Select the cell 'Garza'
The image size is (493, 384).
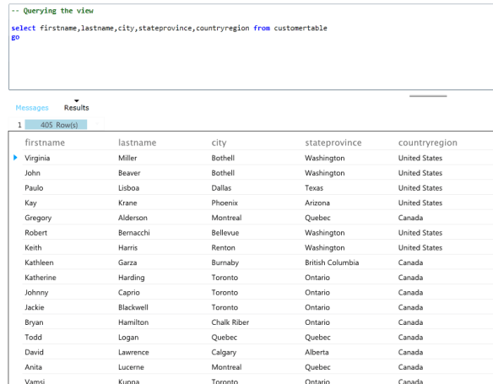coord(127,262)
